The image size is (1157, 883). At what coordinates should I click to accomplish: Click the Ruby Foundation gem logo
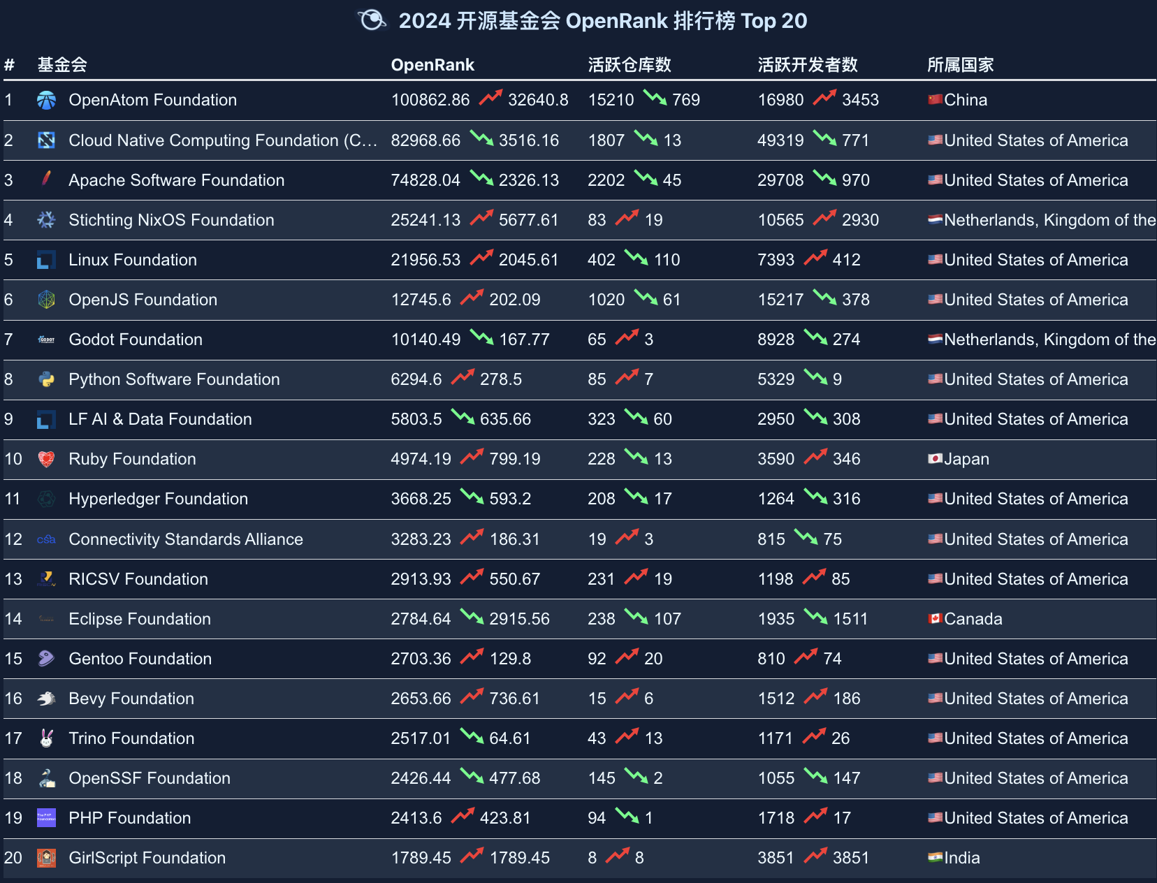pos(46,459)
